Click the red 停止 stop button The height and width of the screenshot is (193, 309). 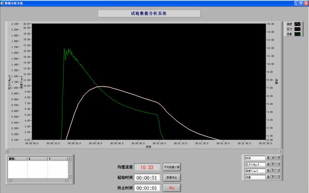(x=172, y=187)
